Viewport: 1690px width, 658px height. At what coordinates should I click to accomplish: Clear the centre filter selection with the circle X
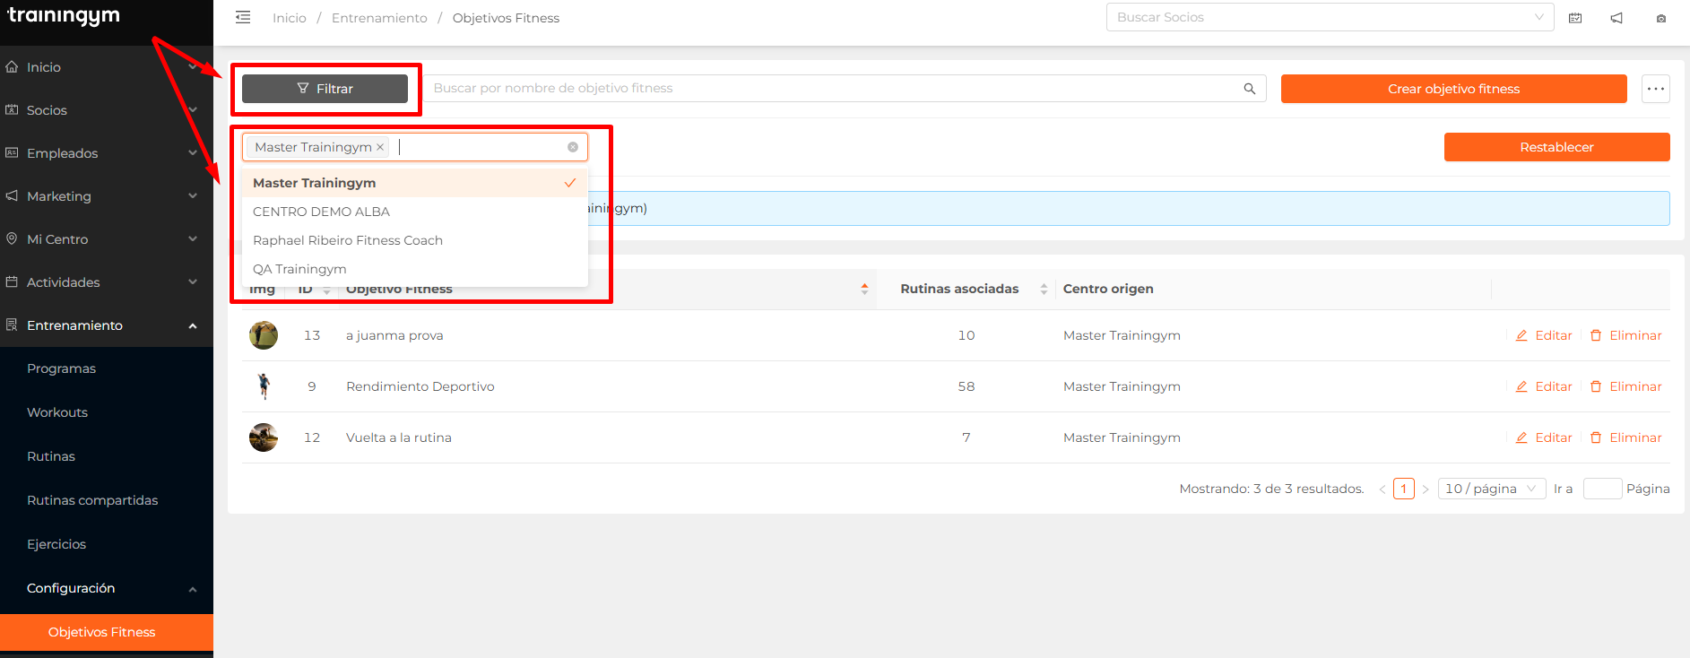(x=573, y=147)
